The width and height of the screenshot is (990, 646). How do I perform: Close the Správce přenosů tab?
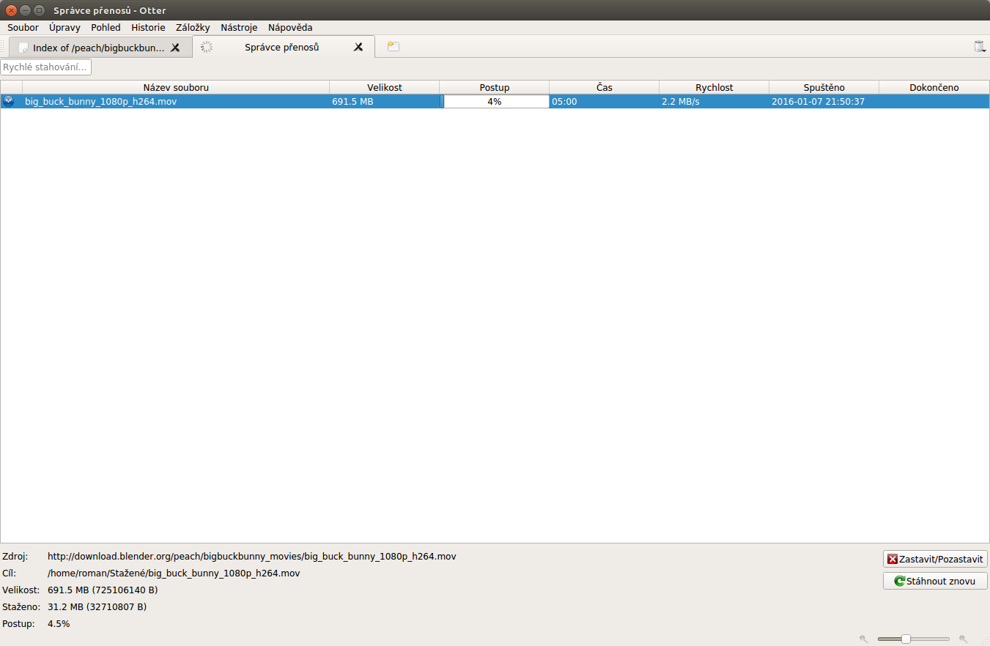(358, 48)
